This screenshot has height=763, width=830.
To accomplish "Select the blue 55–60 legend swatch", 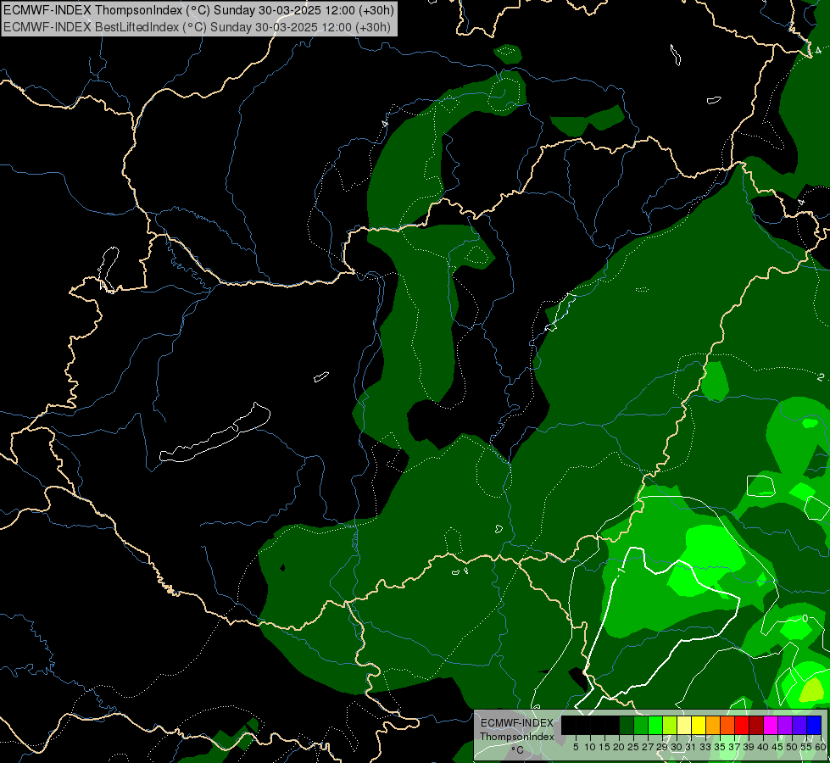I will [x=814, y=726].
